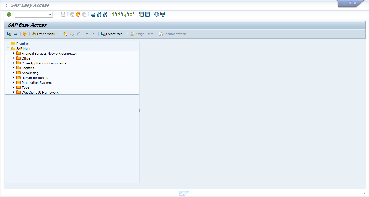Click the Change Favorites pencil icon
369x197 pixels.
(x=78, y=34)
